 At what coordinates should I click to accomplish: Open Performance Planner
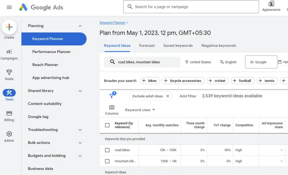click(x=51, y=52)
